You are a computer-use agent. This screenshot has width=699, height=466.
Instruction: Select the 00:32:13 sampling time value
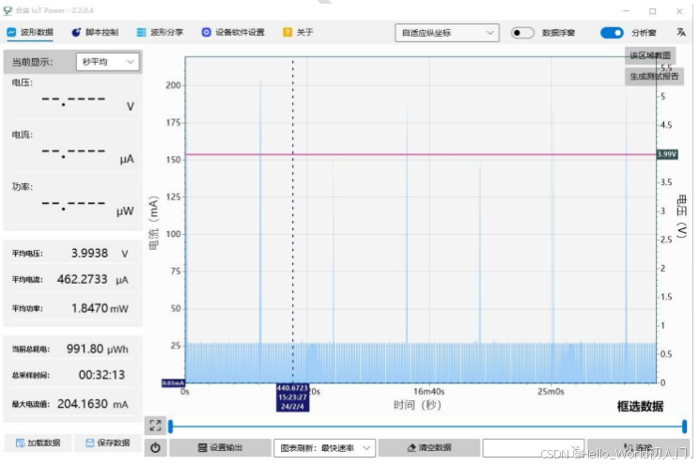[101, 375]
